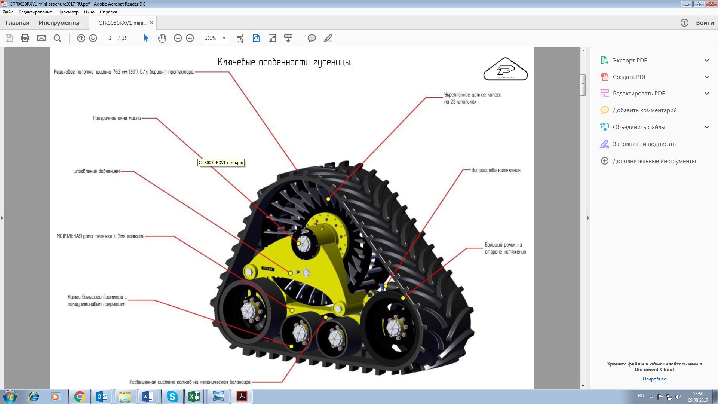Open the Редактирование menu
The height and width of the screenshot is (404, 718).
point(35,12)
